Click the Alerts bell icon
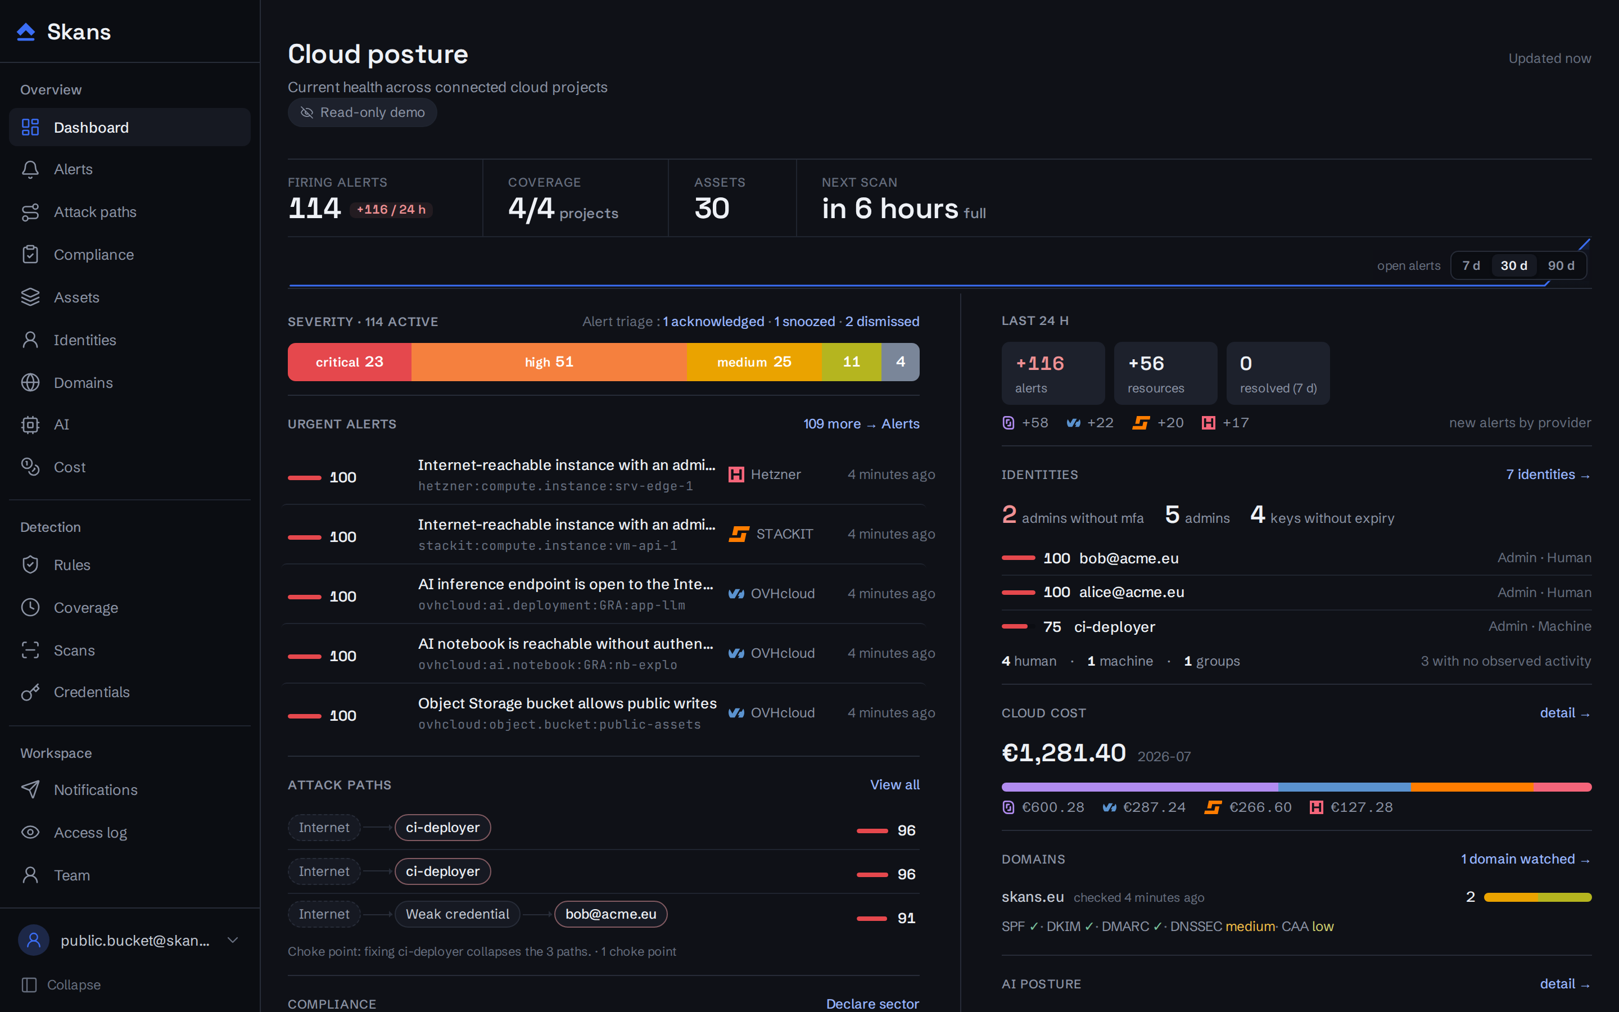The width and height of the screenshot is (1619, 1012). tap(30, 169)
